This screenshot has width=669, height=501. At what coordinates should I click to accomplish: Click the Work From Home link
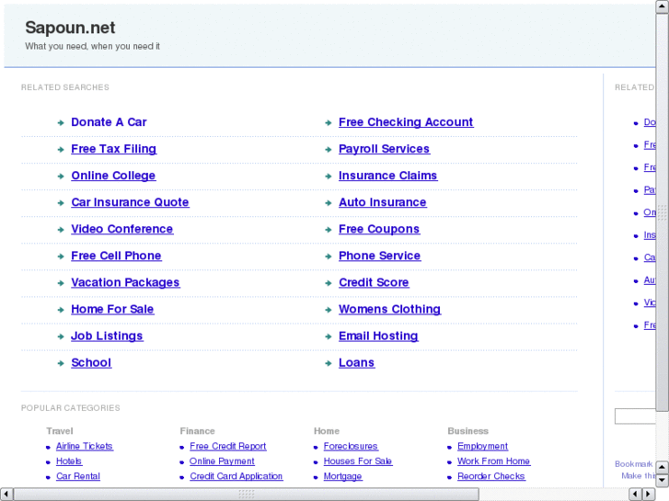(x=493, y=461)
